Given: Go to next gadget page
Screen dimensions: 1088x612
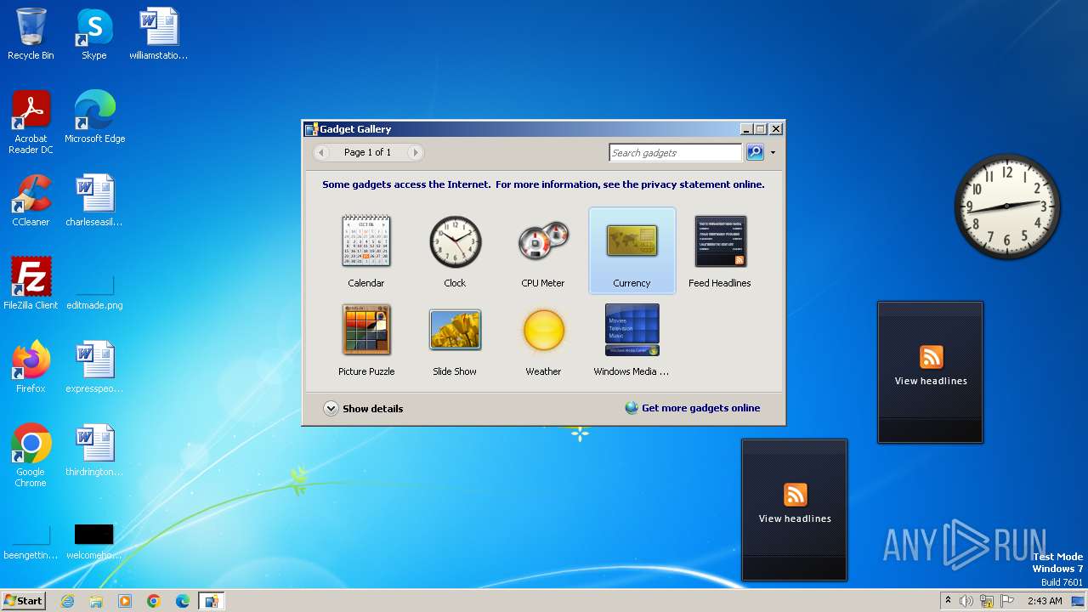Looking at the screenshot, I should (415, 152).
